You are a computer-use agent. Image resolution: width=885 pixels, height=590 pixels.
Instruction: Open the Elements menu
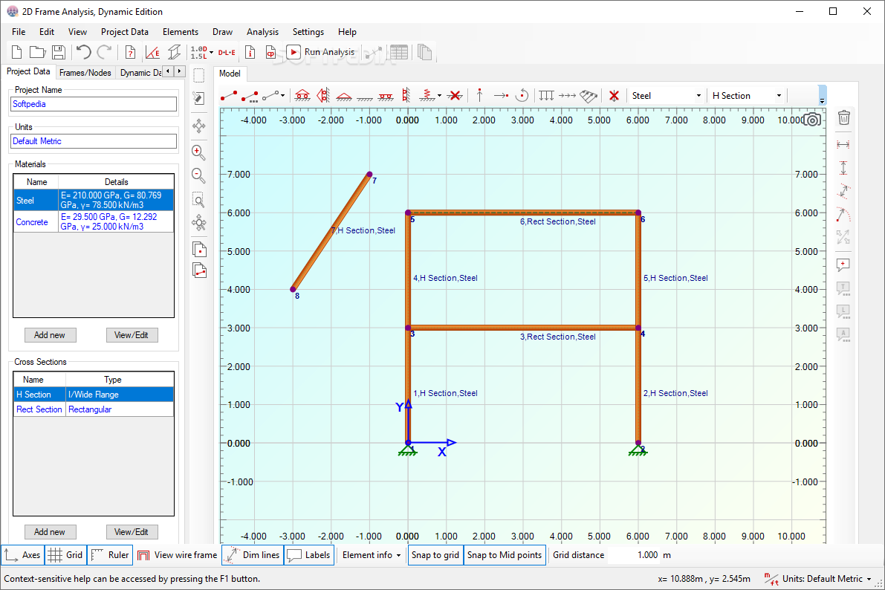point(181,32)
